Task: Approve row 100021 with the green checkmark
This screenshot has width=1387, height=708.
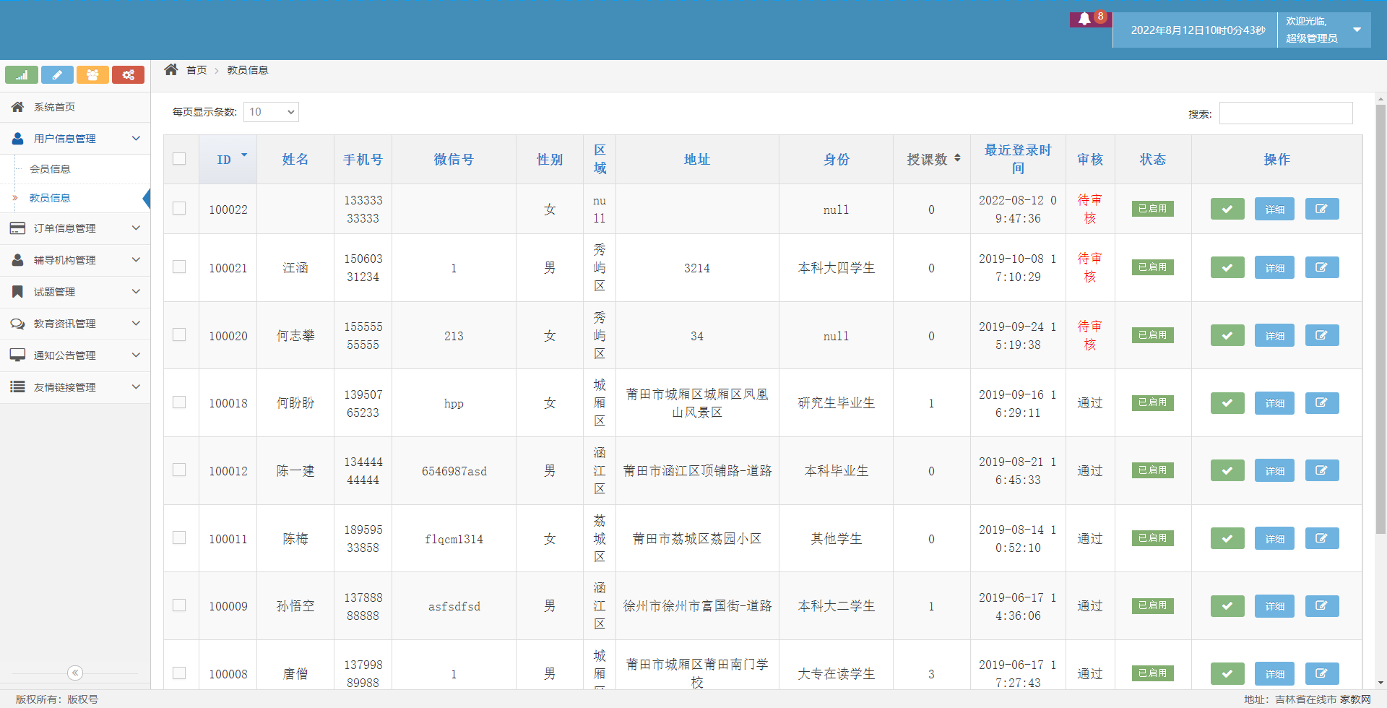Action: pyautogui.click(x=1227, y=267)
